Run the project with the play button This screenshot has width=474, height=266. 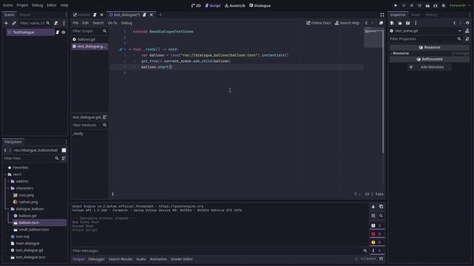pos(395,5)
